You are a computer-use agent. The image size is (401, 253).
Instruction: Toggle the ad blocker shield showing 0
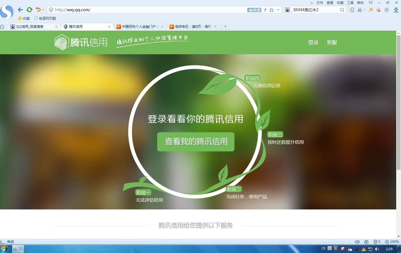click(377, 242)
